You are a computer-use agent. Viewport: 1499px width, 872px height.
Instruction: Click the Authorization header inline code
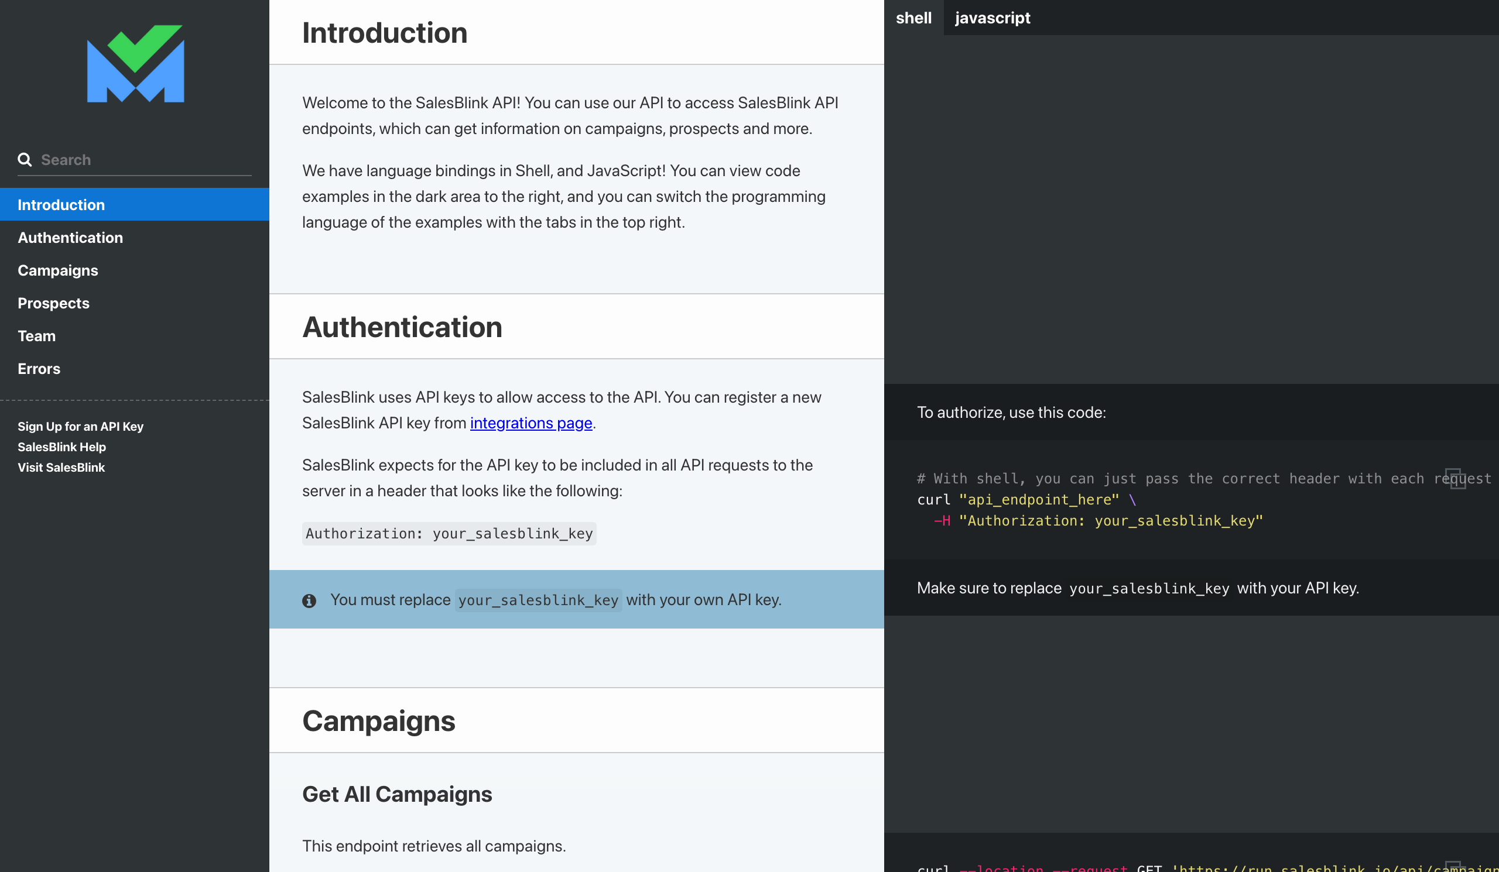click(x=449, y=533)
